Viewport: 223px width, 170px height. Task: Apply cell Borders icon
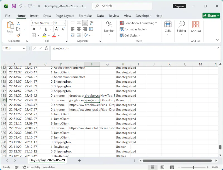pos(34,35)
